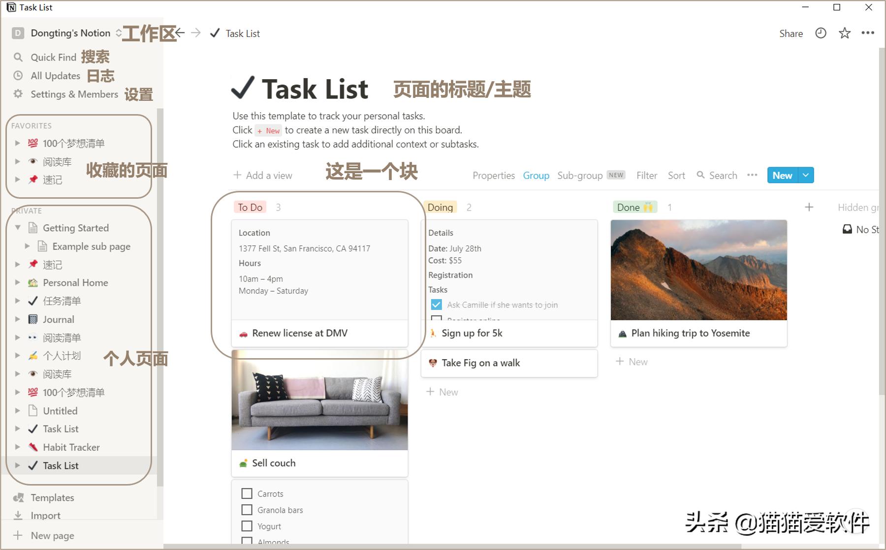886x550 pixels.
Task: Open the more options ellipsis menu
Action: (x=868, y=33)
